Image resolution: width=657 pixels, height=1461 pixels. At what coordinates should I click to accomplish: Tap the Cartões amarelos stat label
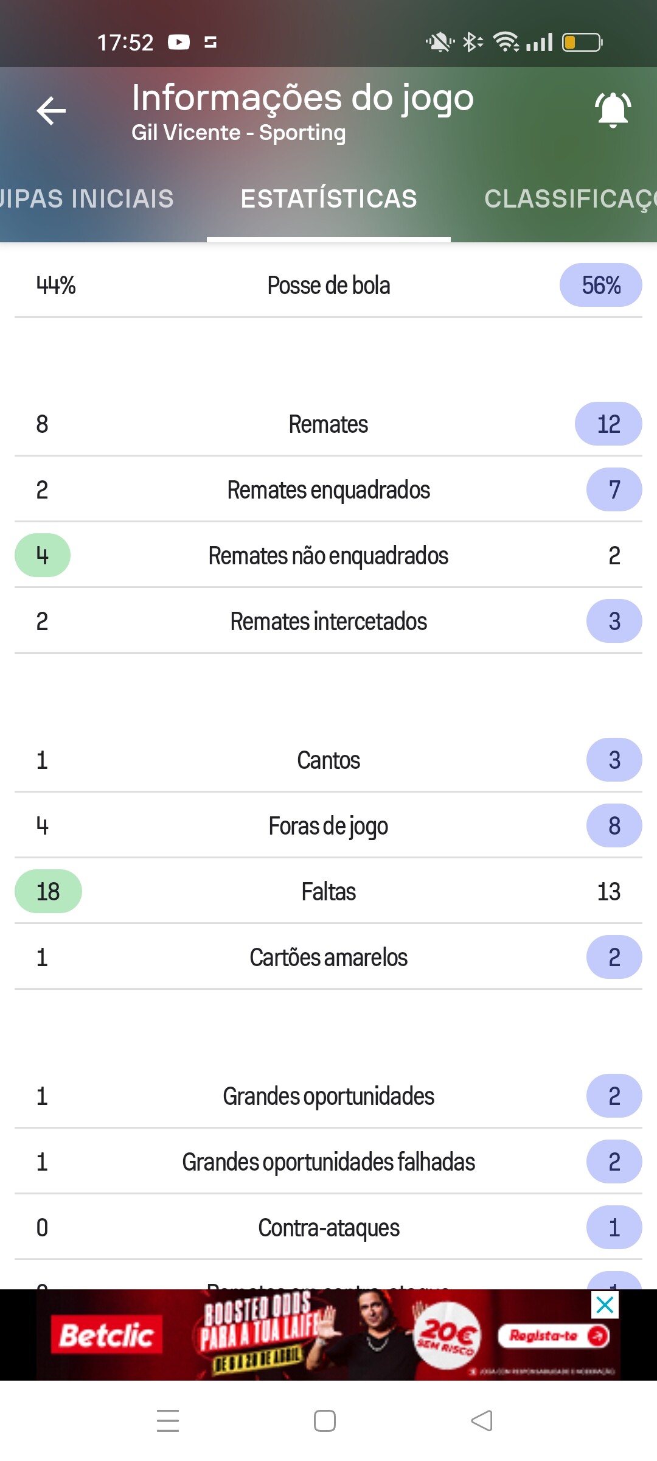pyautogui.click(x=328, y=958)
